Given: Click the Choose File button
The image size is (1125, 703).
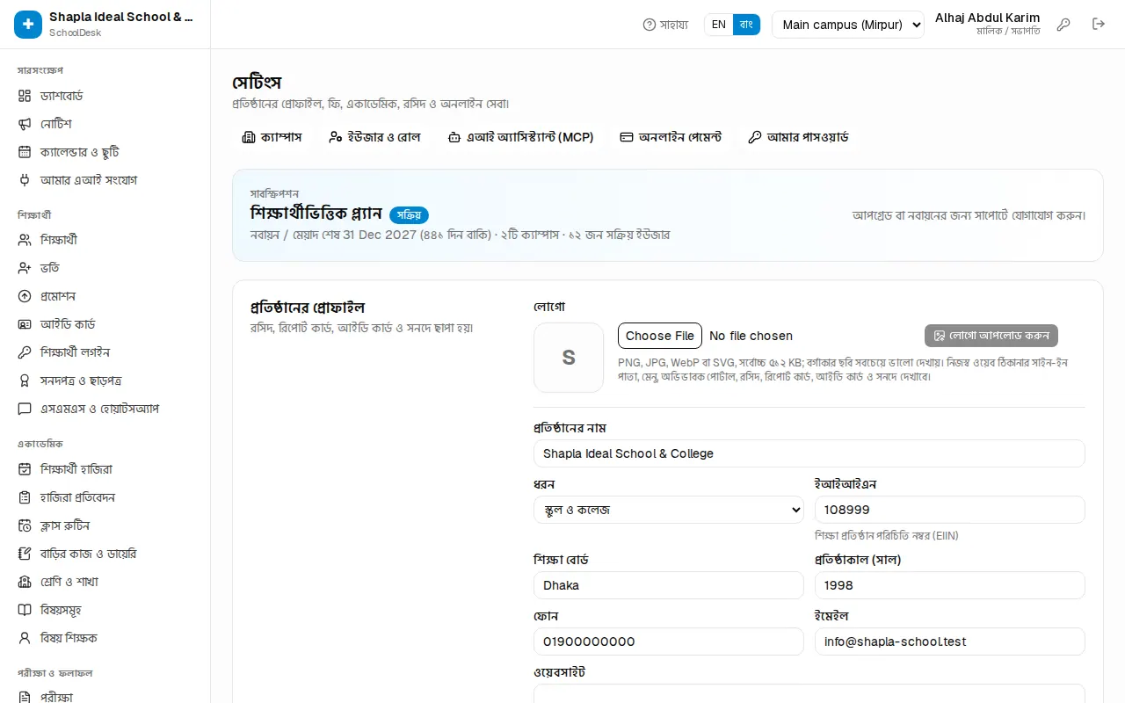Looking at the screenshot, I should coord(660,336).
